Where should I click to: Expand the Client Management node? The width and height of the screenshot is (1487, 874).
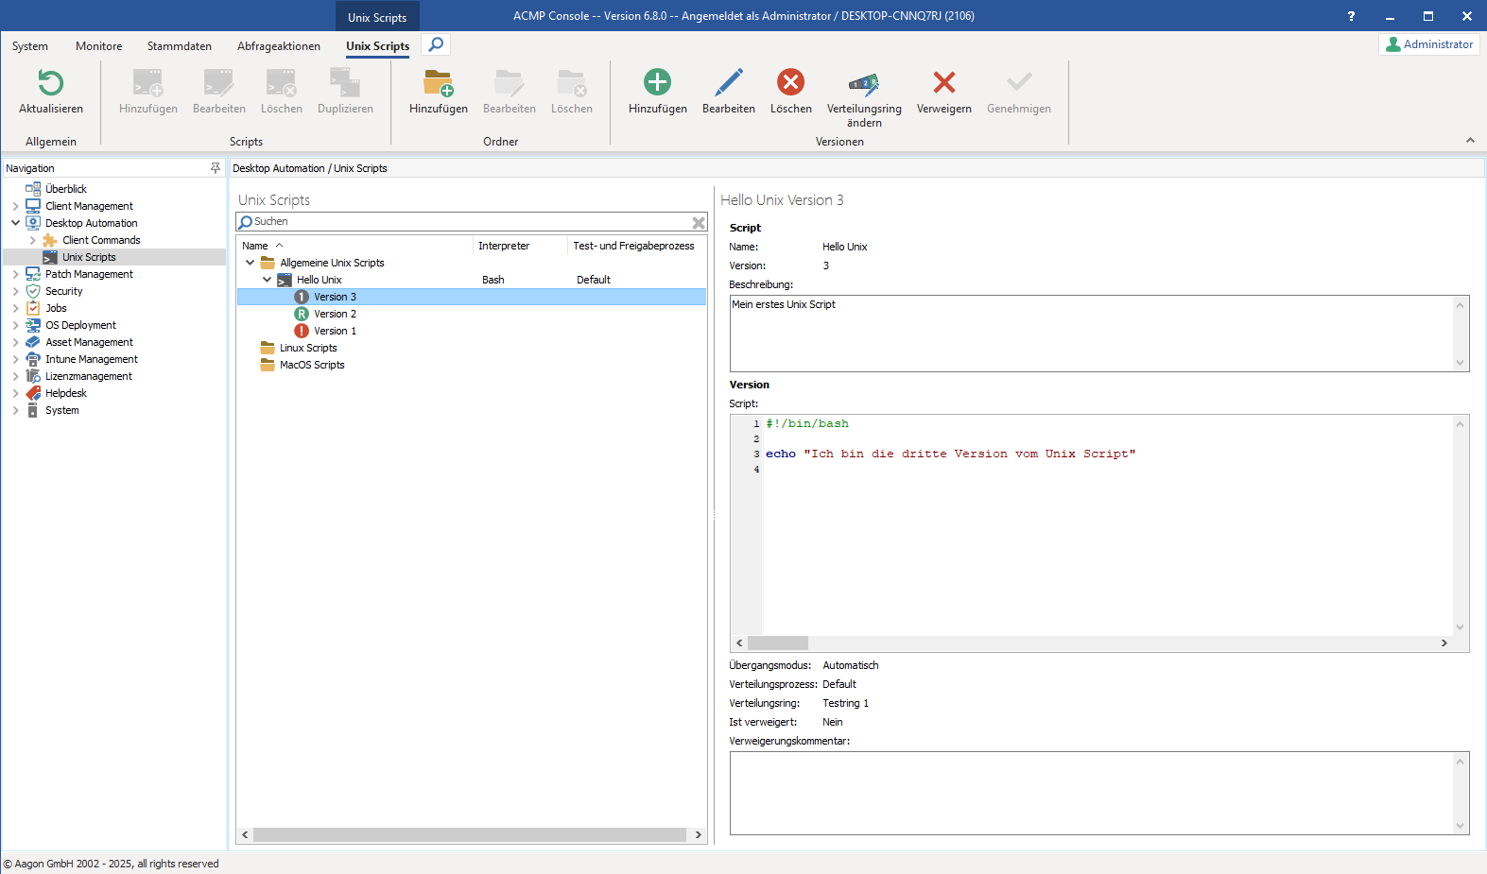[16, 206]
